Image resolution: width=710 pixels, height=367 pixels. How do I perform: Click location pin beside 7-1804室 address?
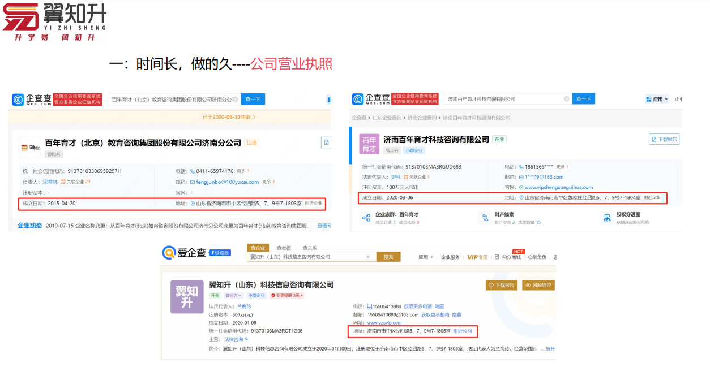pos(521,198)
